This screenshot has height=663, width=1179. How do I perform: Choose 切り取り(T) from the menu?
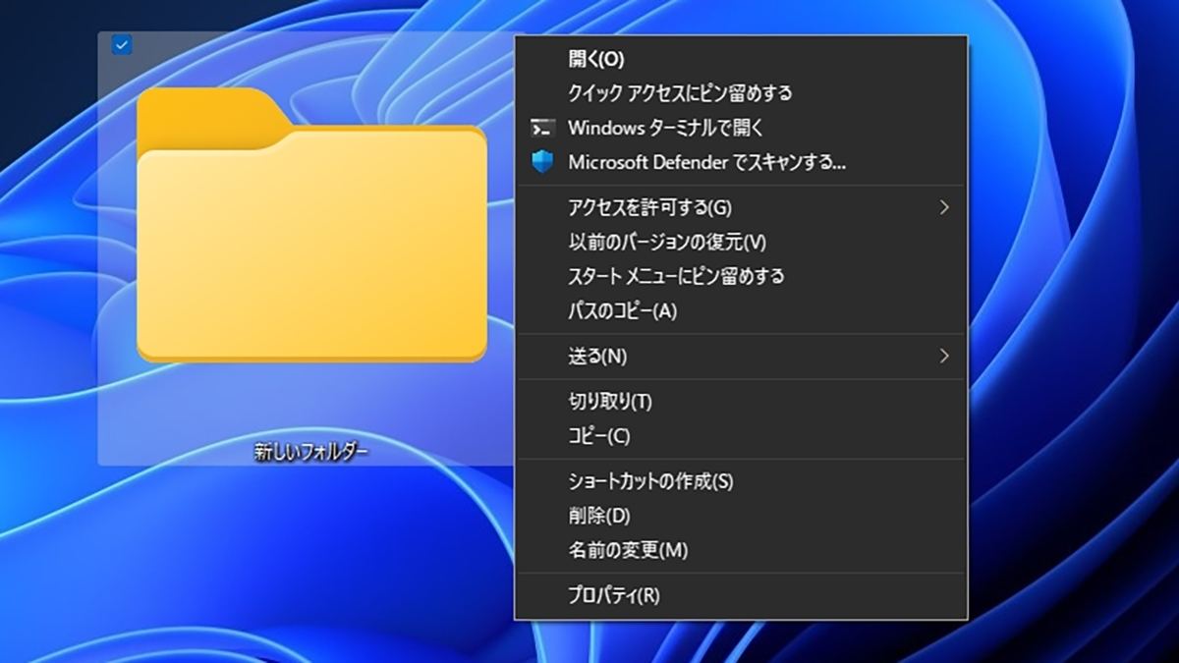(741, 401)
